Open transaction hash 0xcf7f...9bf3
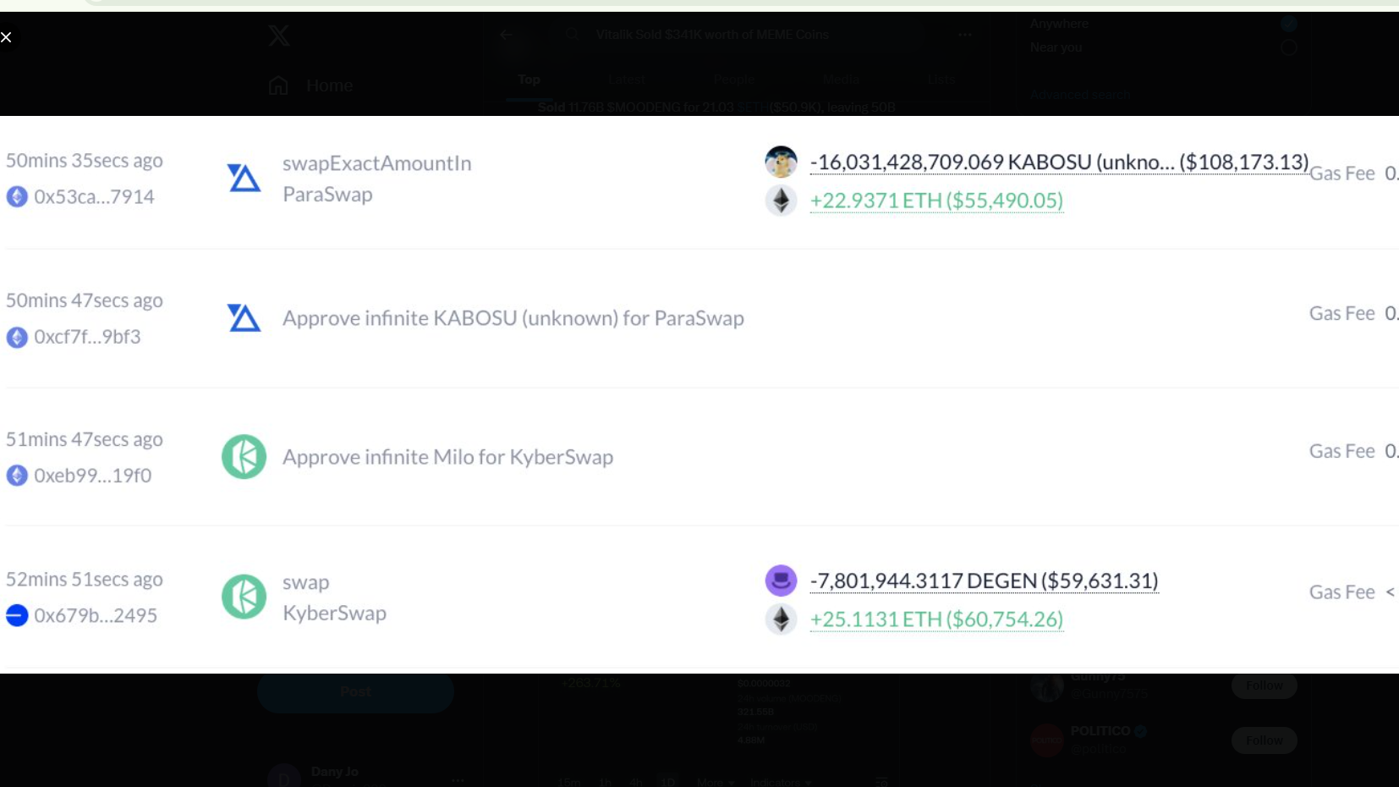This screenshot has width=1399, height=787. pos(87,337)
